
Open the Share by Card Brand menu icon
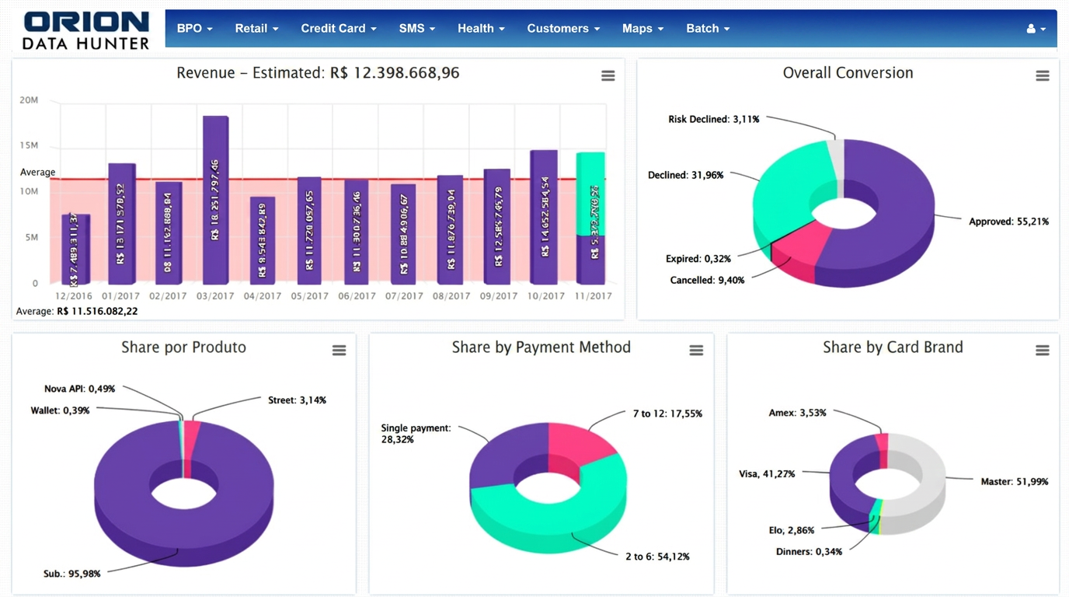tap(1043, 351)
